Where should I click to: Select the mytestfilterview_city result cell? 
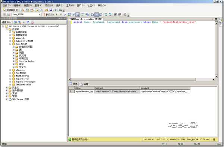[84, 91]
